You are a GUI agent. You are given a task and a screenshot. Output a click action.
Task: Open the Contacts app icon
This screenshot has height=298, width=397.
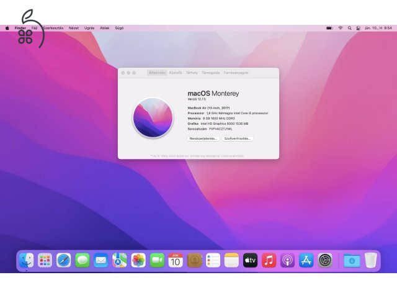point(194,260)
